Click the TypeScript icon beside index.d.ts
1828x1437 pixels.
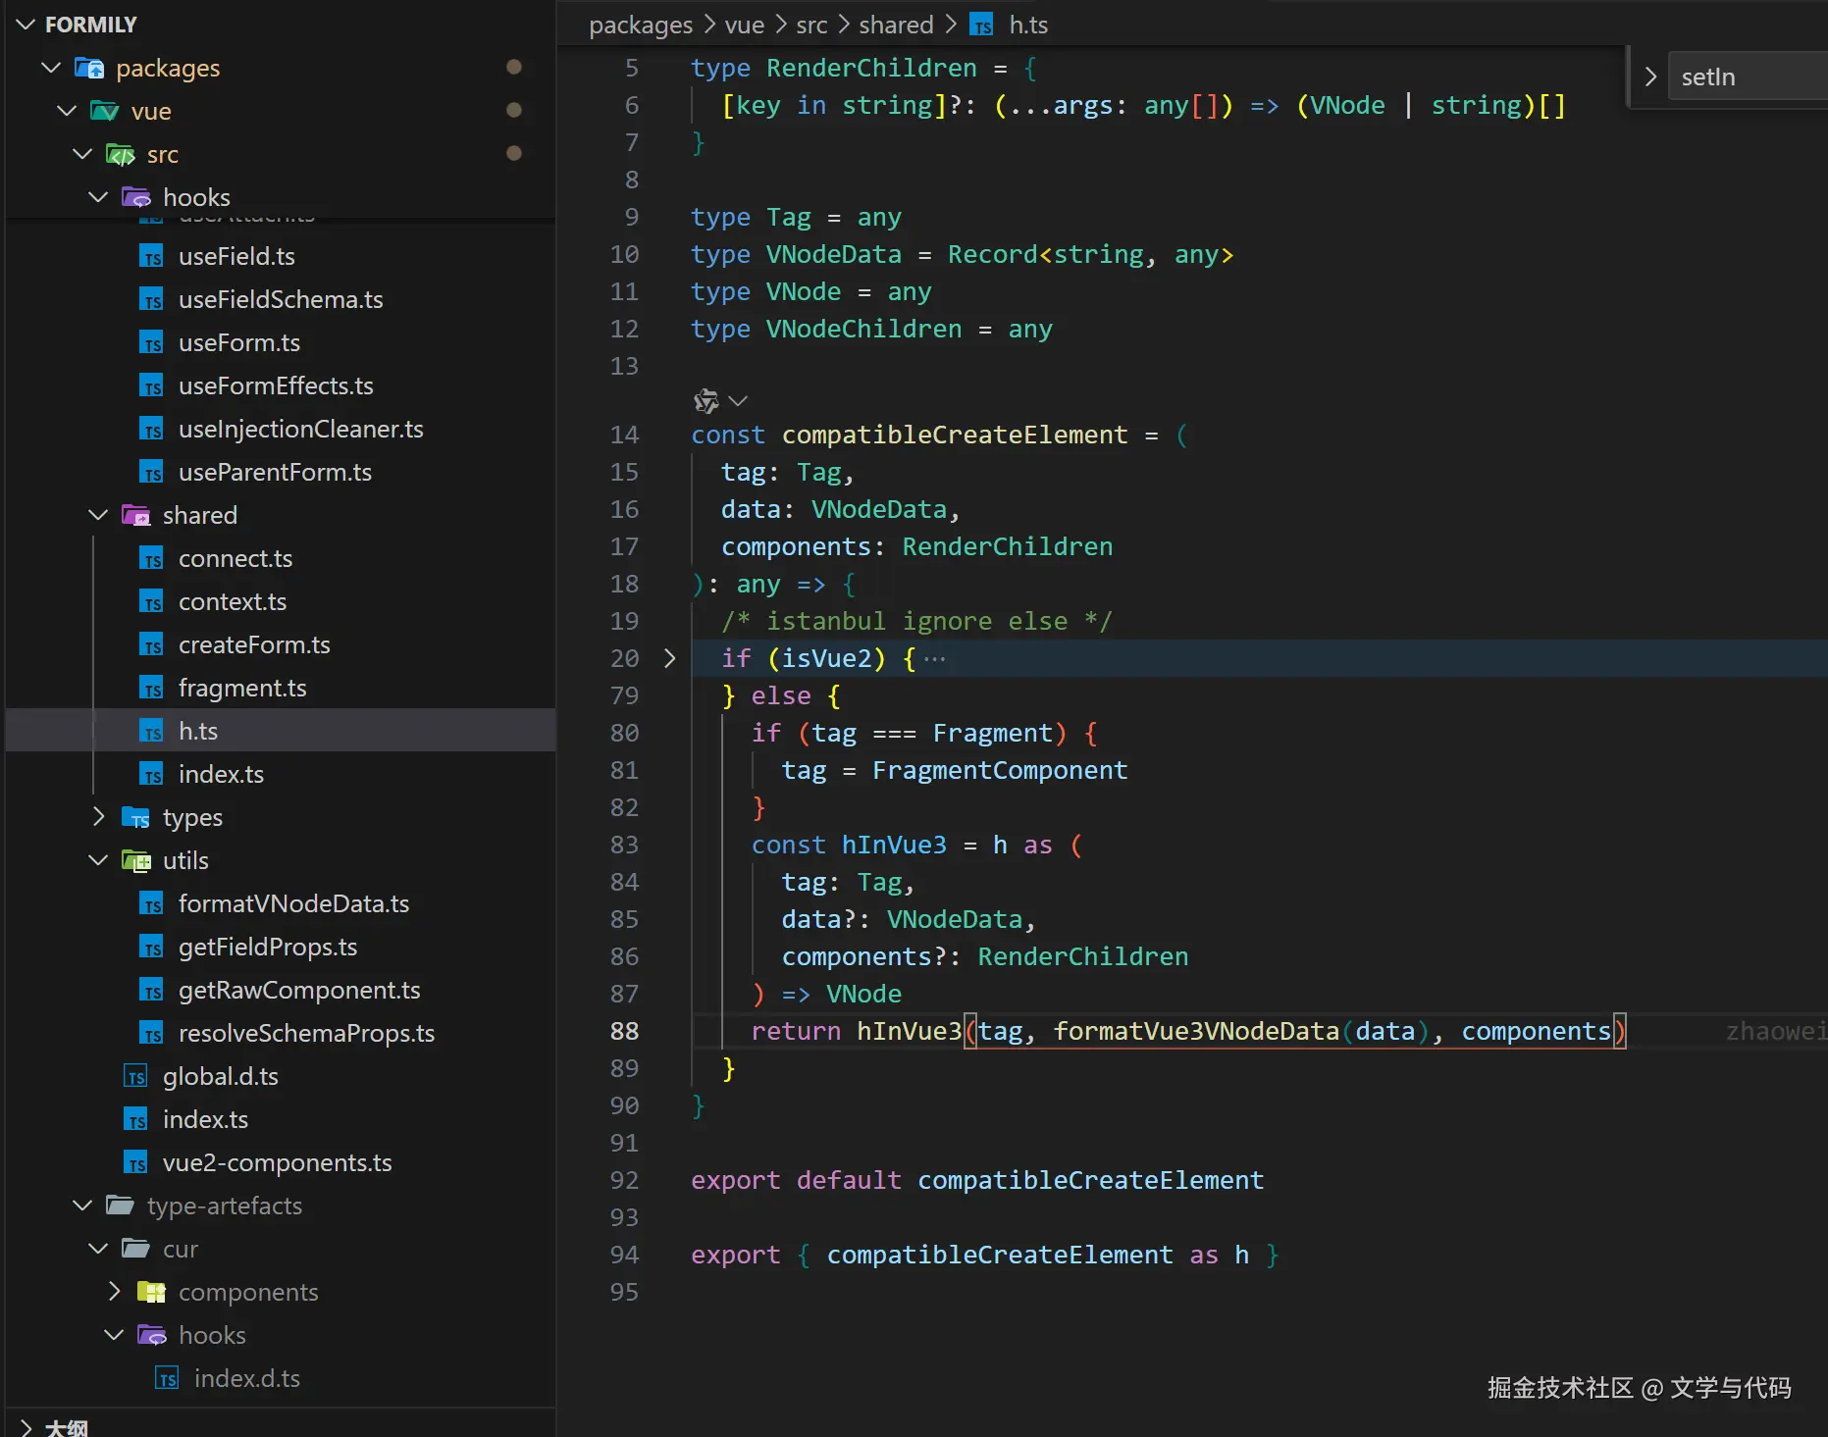[x=168, y=1378]
